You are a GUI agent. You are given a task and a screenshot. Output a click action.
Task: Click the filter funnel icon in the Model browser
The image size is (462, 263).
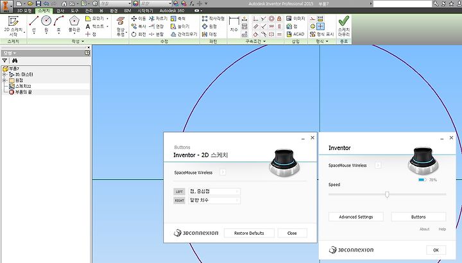pyautogui.click(x=4, y=60)
